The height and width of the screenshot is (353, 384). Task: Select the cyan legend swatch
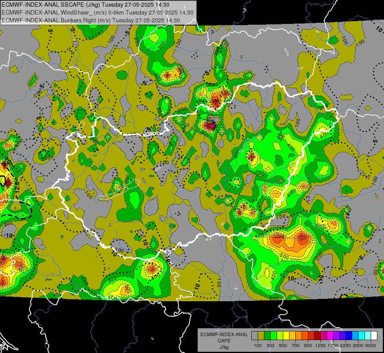click(361, 336)
